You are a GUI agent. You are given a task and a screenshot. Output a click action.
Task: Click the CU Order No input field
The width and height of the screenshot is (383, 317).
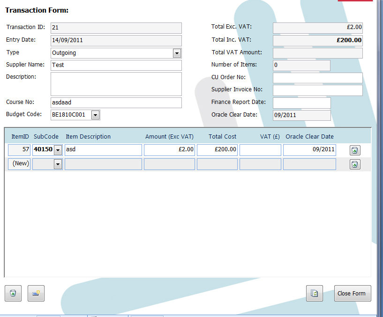(x=318, y=78)
